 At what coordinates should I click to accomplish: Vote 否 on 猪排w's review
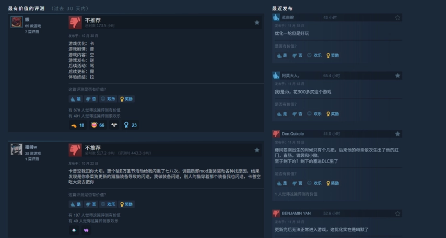91,204
